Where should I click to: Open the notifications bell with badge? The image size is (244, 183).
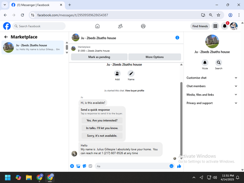click(x=224, y=26)
